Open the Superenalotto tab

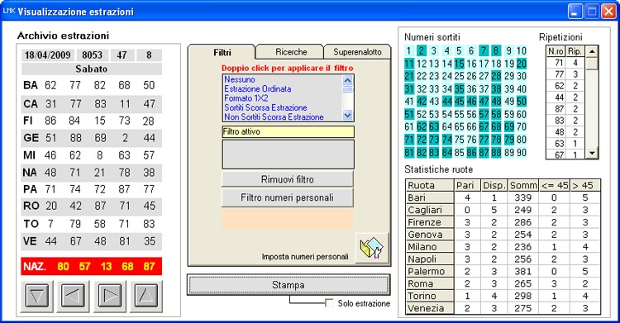point(357,52)
